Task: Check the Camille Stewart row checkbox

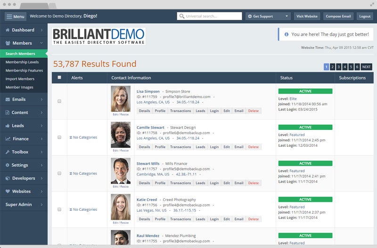Action: click(59, 137)
